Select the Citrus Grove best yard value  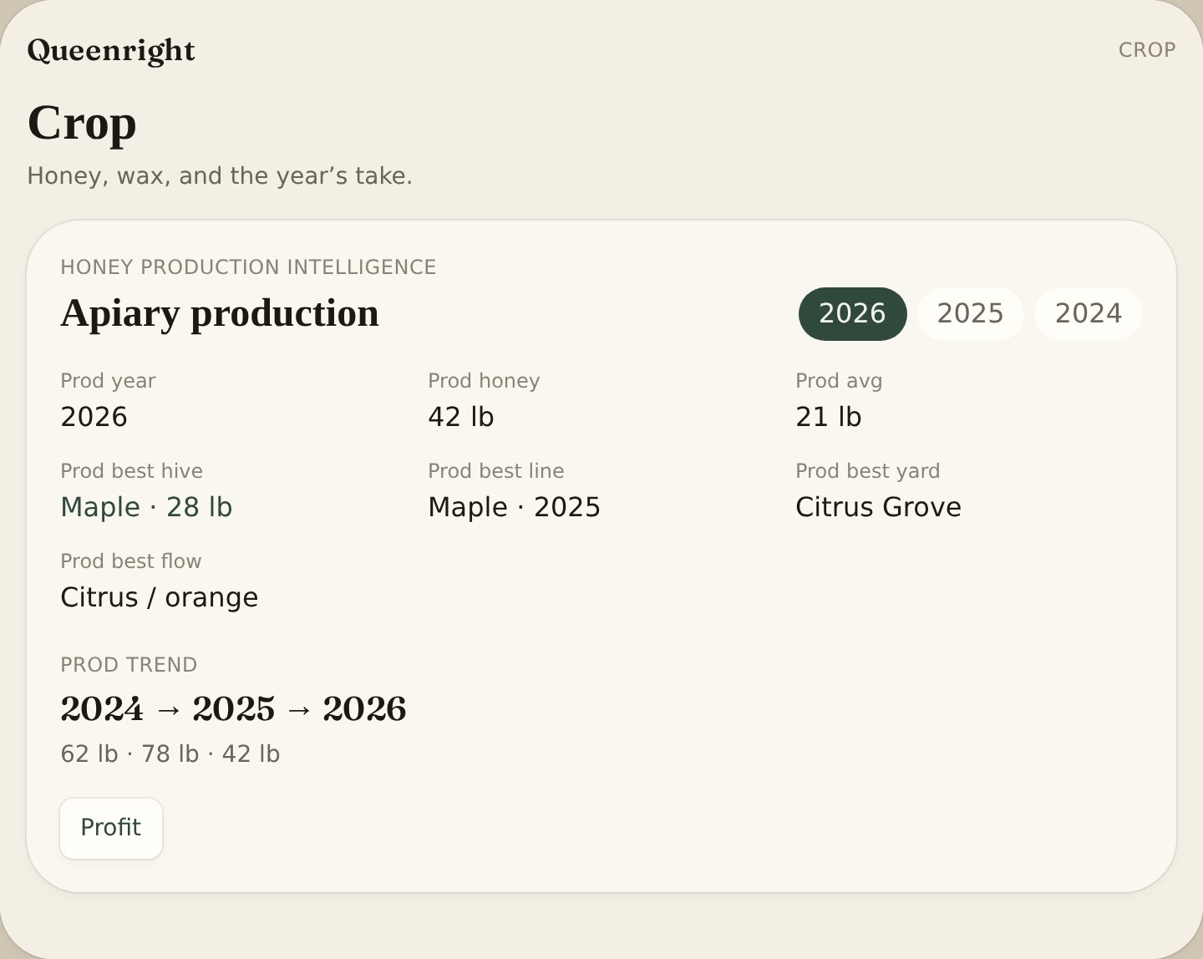878,507
